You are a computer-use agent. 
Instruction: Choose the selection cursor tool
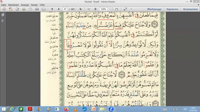click(80, 9)
